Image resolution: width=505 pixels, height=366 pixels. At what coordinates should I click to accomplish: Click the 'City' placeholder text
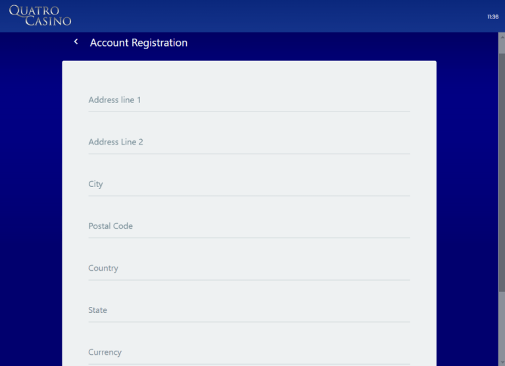96,184
